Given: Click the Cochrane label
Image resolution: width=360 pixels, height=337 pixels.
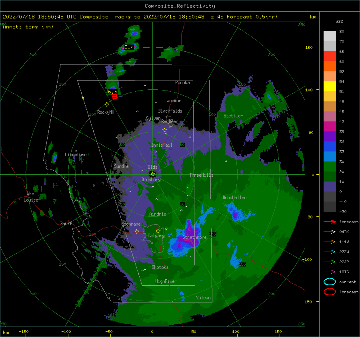Looking at the screenshot, I should [131, 224].
